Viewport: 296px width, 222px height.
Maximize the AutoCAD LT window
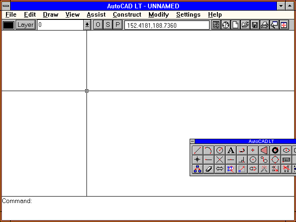(290, 6)
